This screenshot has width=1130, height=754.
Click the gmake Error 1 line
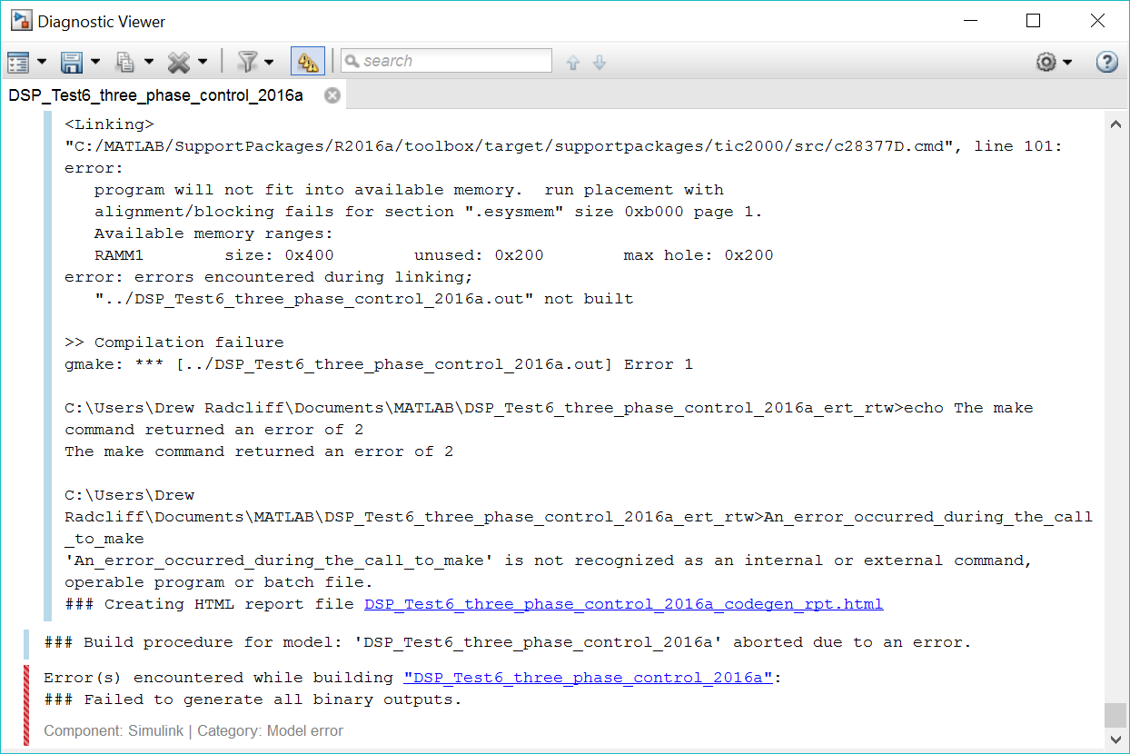[379, 364]
